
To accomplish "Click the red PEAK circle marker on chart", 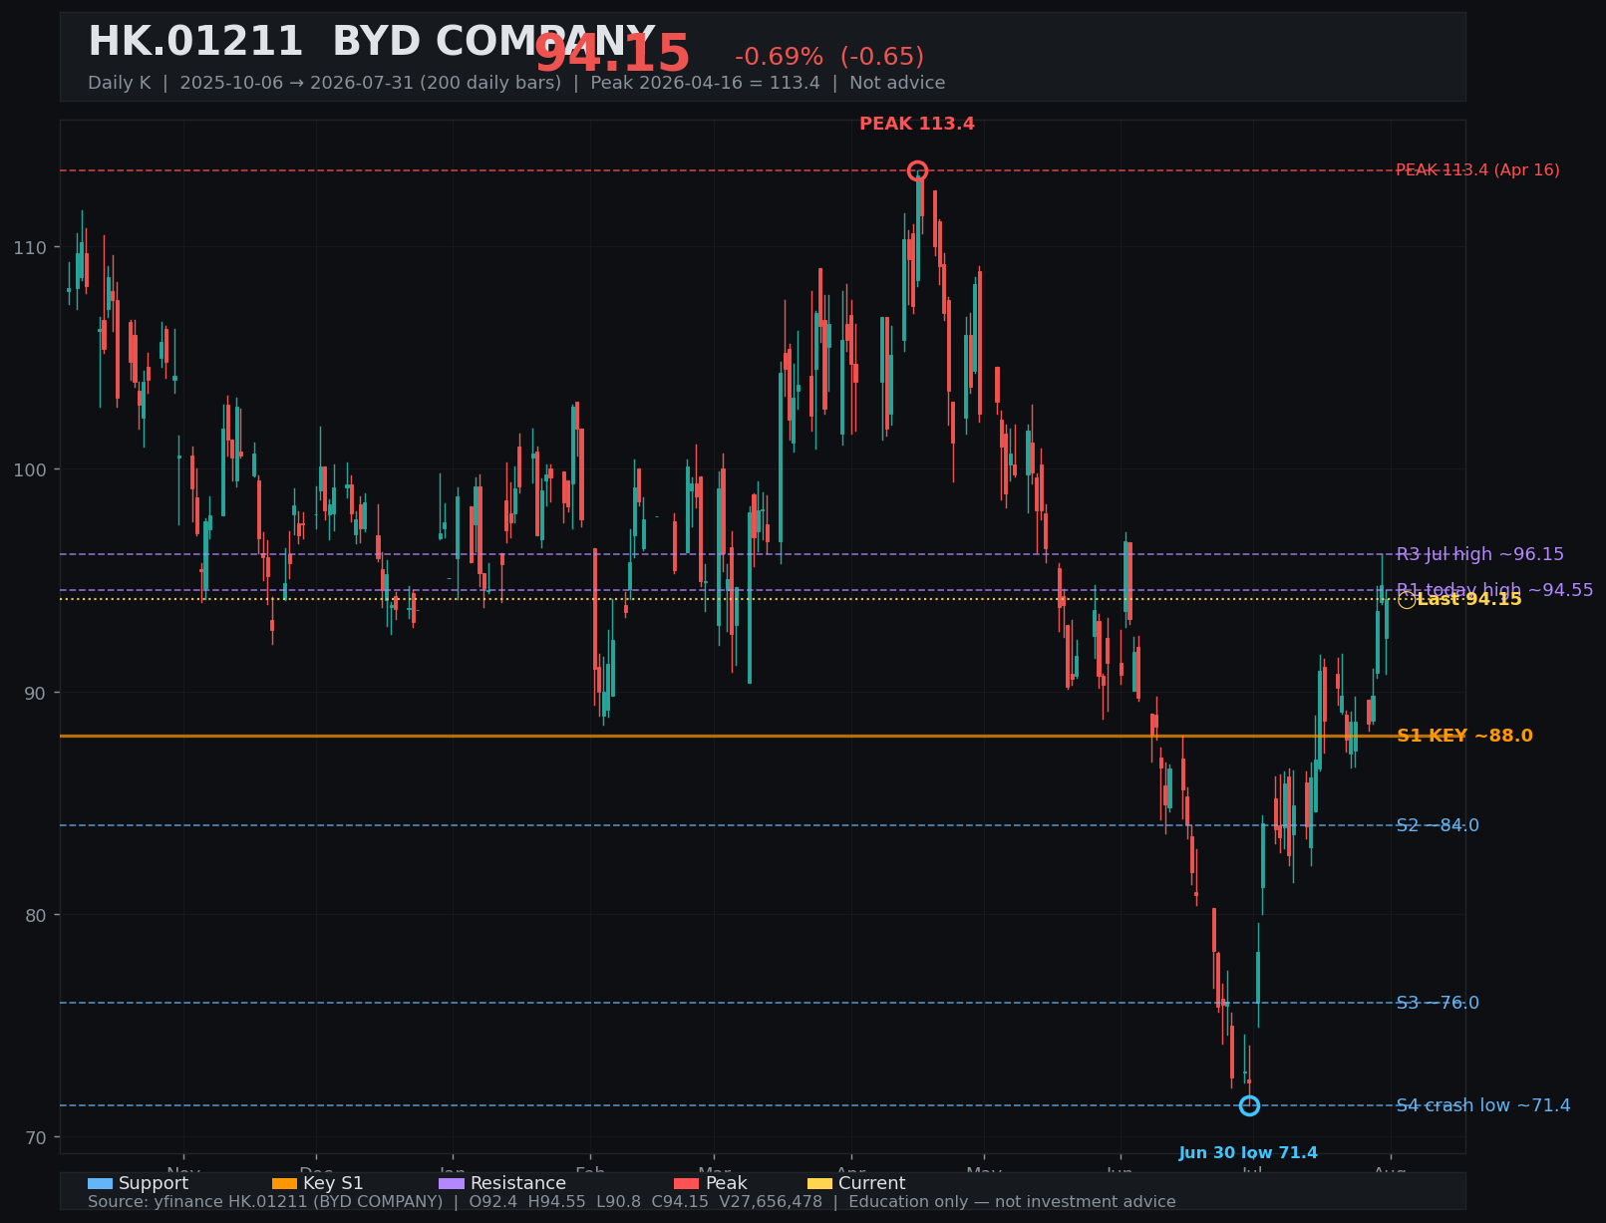I will (917, 171).
